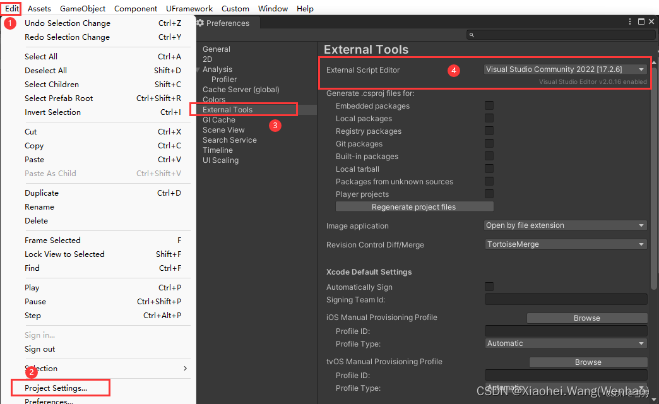Enable Registry packages checkbox
This screenshot has width=659, height=404.
(489, 131)
